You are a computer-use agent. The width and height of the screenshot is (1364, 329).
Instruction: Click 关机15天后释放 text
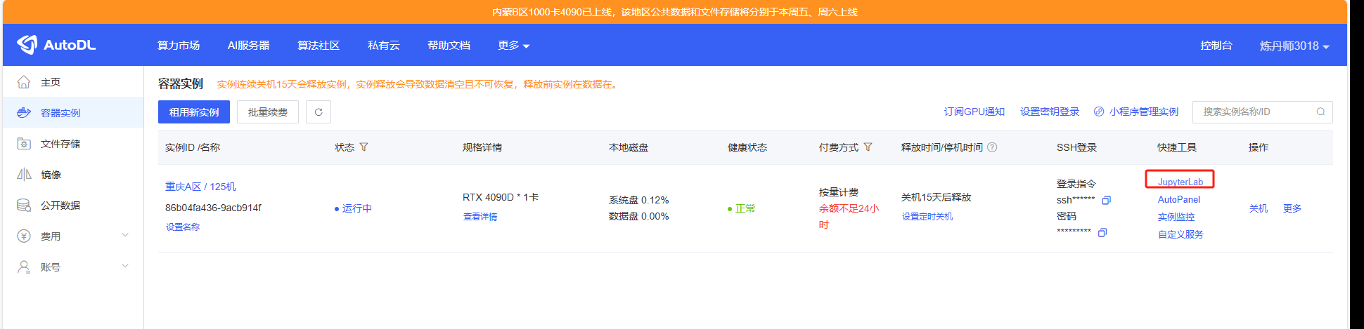point(937,198)
